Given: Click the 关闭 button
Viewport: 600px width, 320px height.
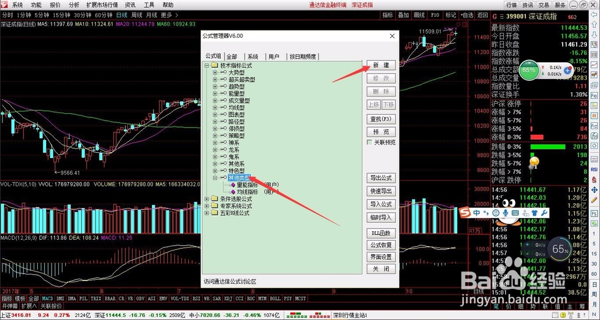Looking at the screenshot, I should [x=381, y=269].
